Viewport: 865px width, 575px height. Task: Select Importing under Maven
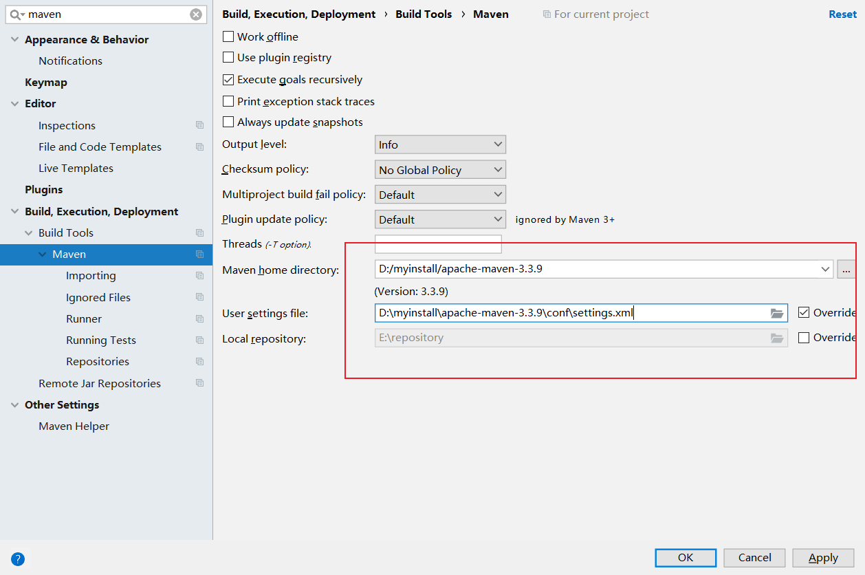pos(91,276)
